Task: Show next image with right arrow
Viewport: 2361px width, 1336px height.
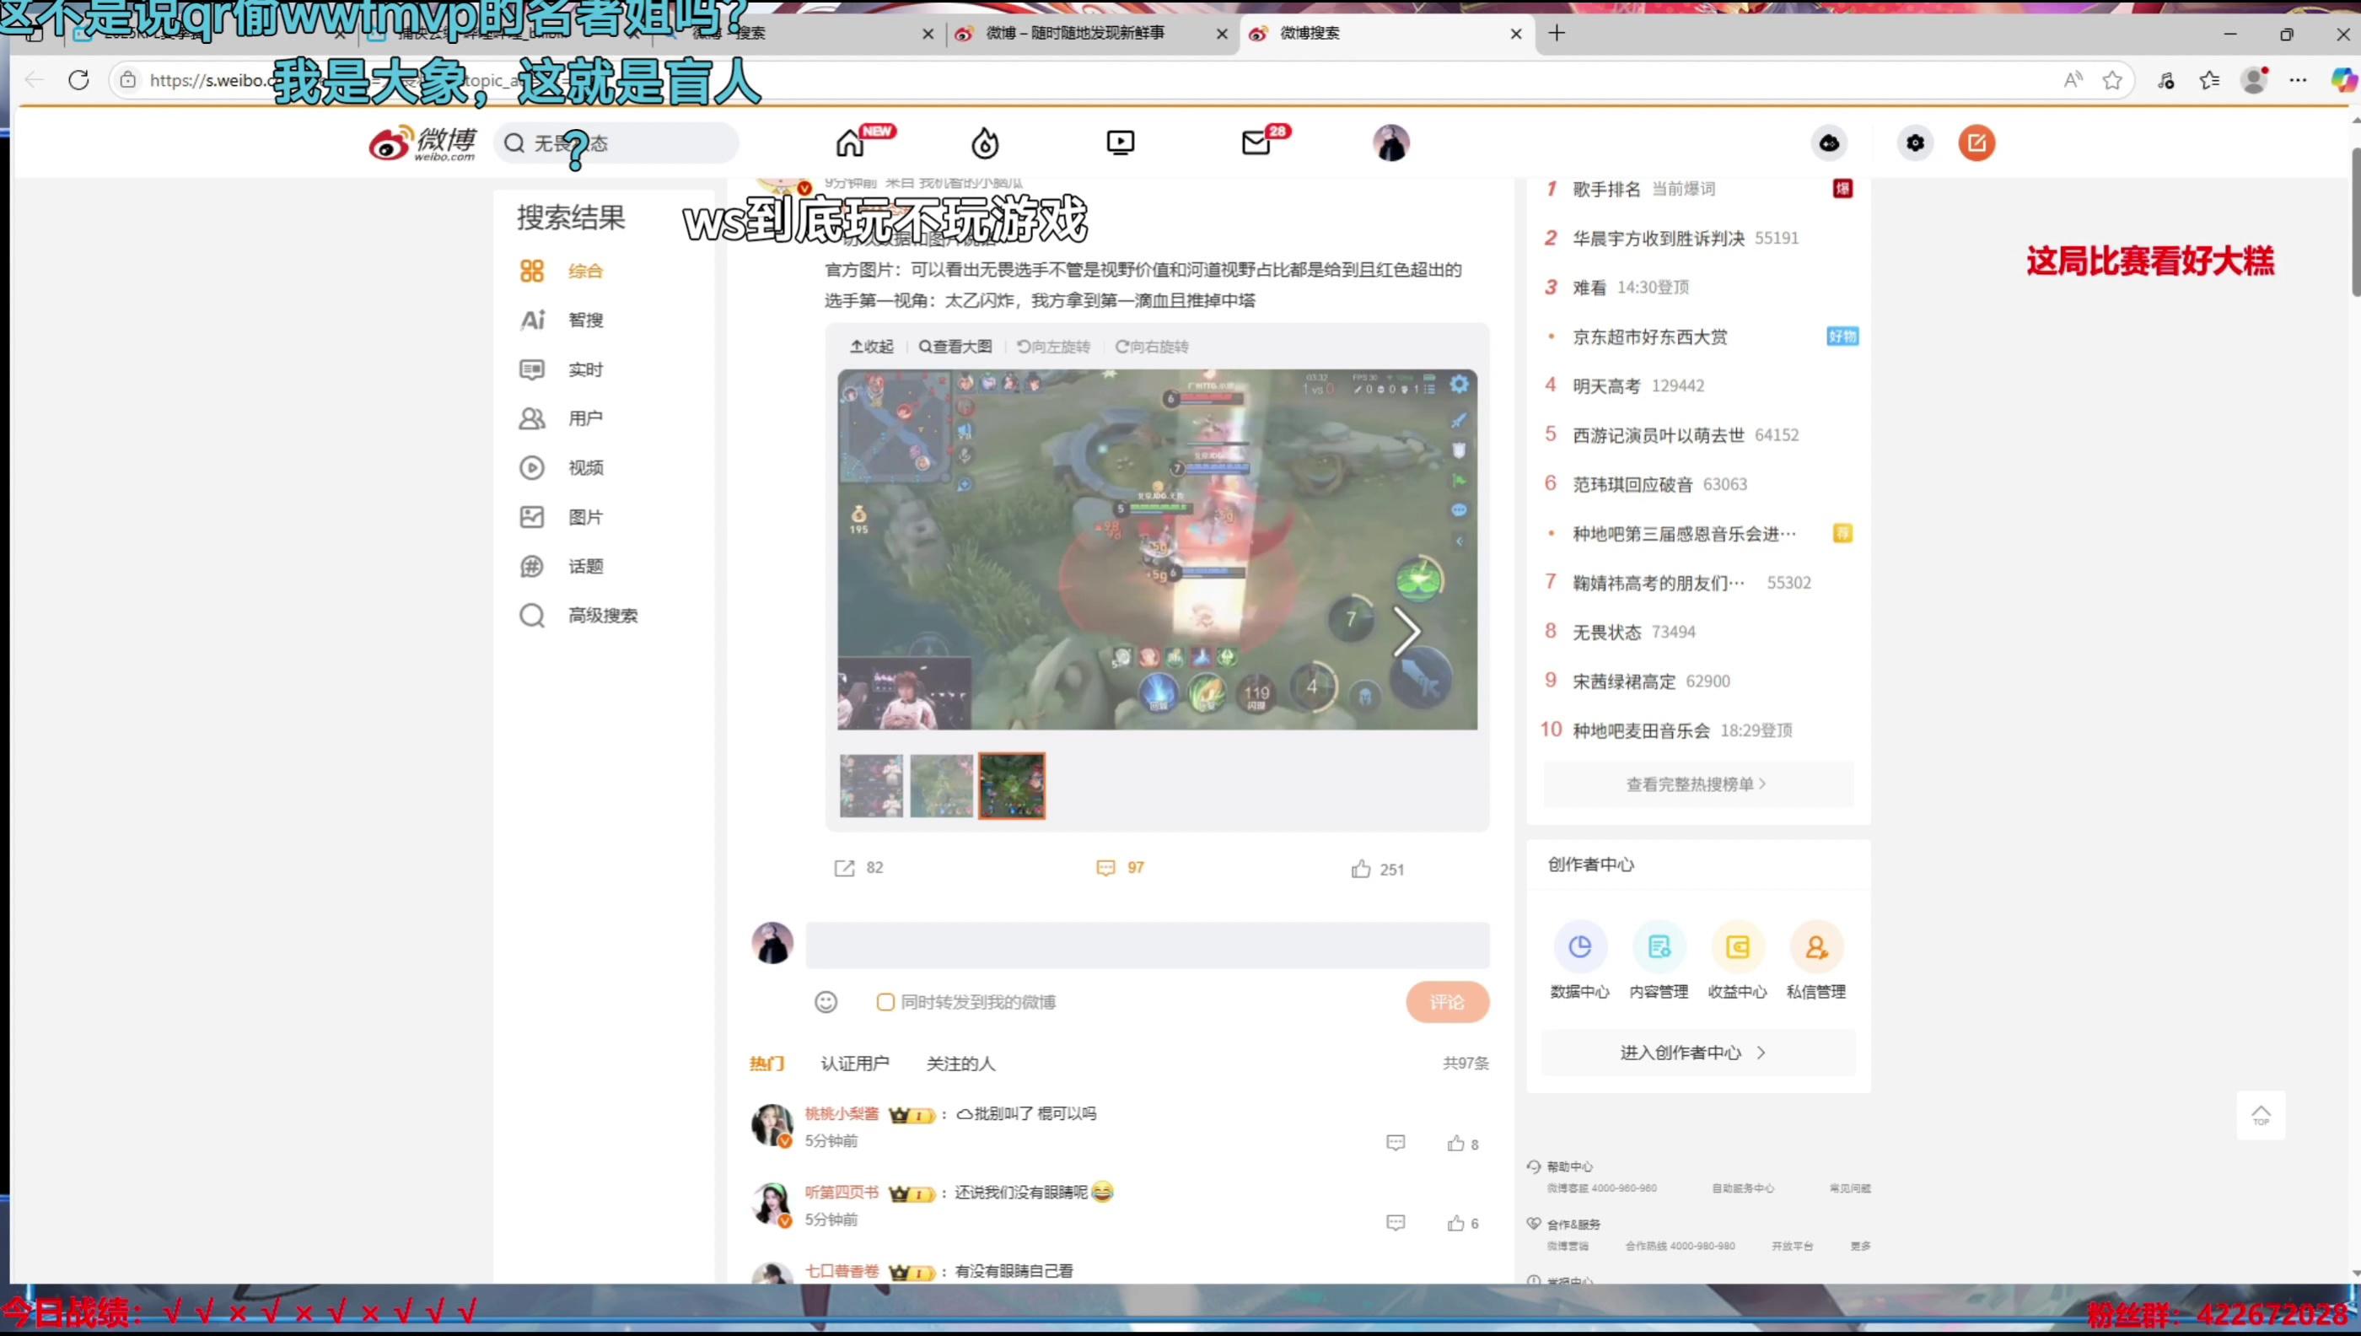Action: (1406, 631)
